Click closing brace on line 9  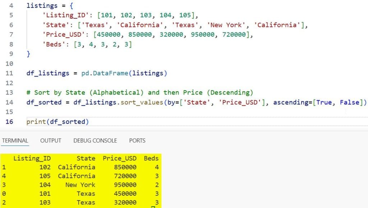[28, 54]
